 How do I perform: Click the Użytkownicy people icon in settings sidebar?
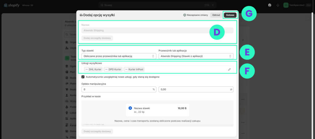(67, 48)
